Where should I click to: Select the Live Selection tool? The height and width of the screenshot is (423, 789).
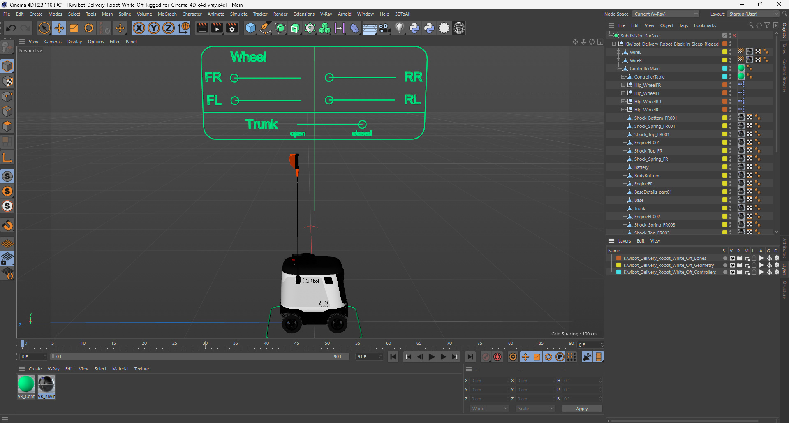[44, 28]
